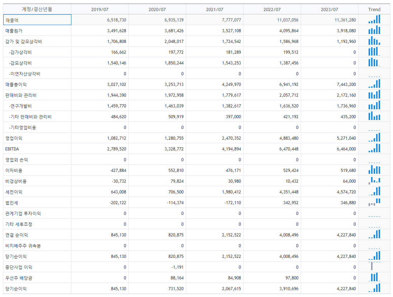Image resolution: width=393 pixels, height=297 pixels.
Task: Click the value 731,520 in last row
Action: (176, 289)
